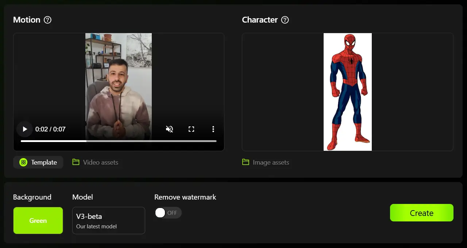This screenshot has height=248, width=467.
Task: Open the motion video in fullscreen
Action: coord(191,129)
